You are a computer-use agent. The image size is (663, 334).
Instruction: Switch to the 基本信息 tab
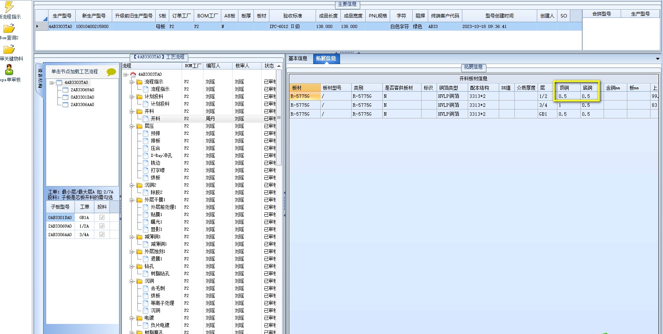pyautogui.click(x=298, y=59)
